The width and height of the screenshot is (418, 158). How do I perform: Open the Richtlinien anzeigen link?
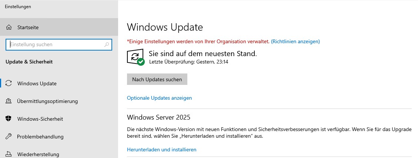tap(295, 41)
